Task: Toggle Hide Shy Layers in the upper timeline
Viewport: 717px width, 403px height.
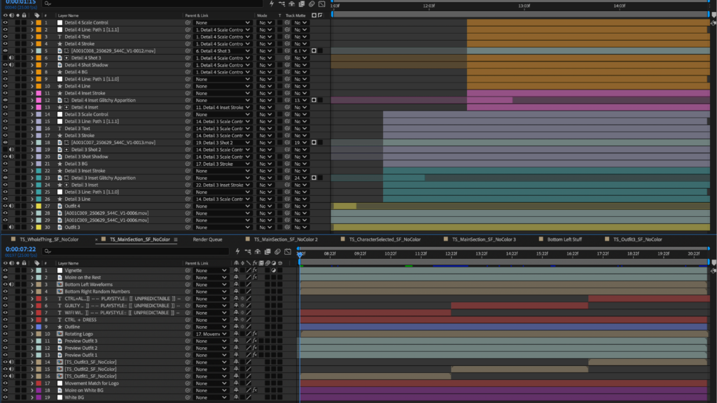Action: click(x=292, y=3)
